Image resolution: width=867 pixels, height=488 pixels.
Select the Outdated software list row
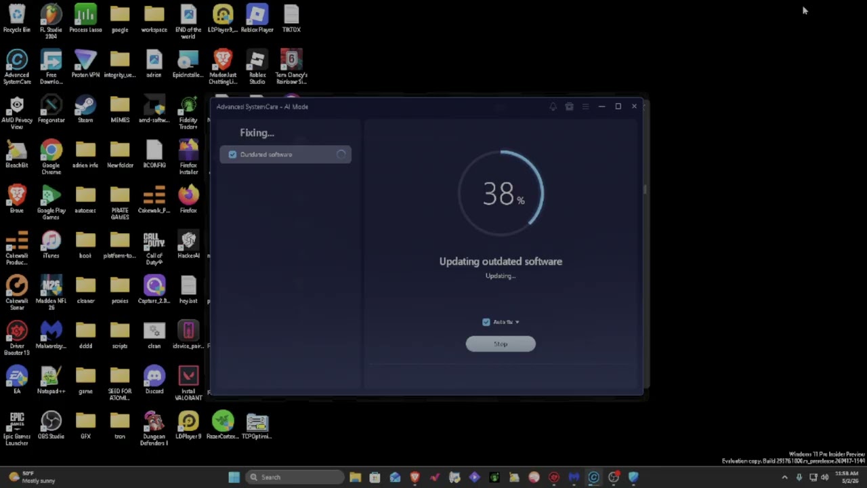pos(285,155)
